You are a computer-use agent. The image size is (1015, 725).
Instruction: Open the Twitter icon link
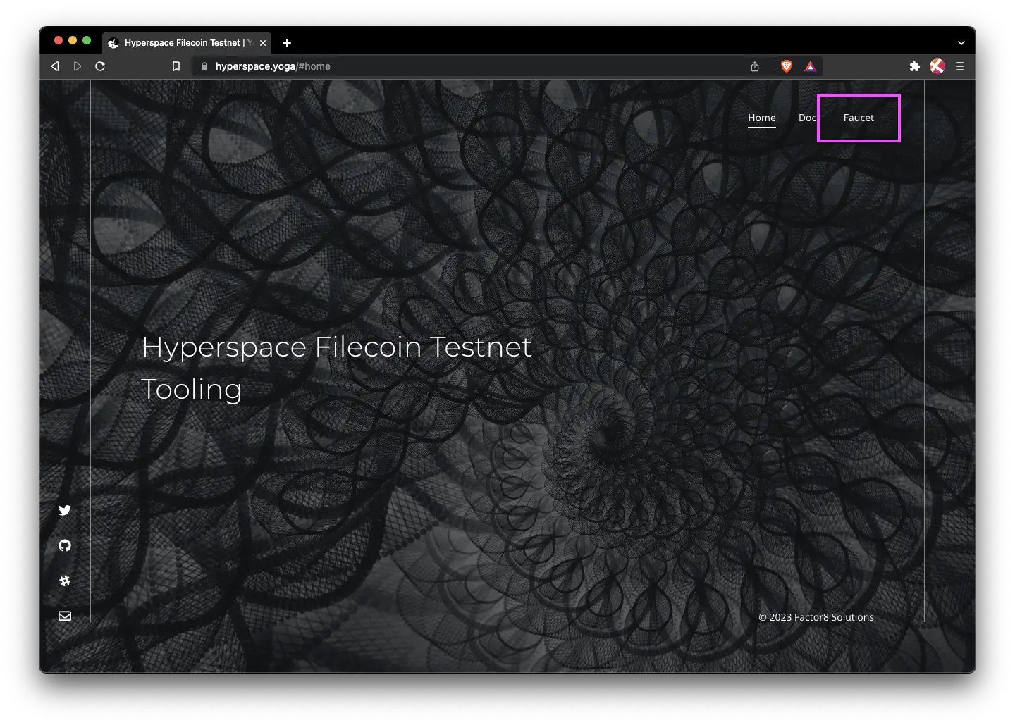(65, 510)
